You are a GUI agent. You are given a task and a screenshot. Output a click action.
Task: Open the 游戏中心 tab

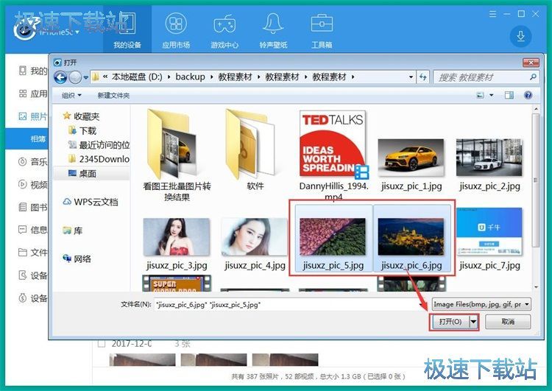(224, 29)
